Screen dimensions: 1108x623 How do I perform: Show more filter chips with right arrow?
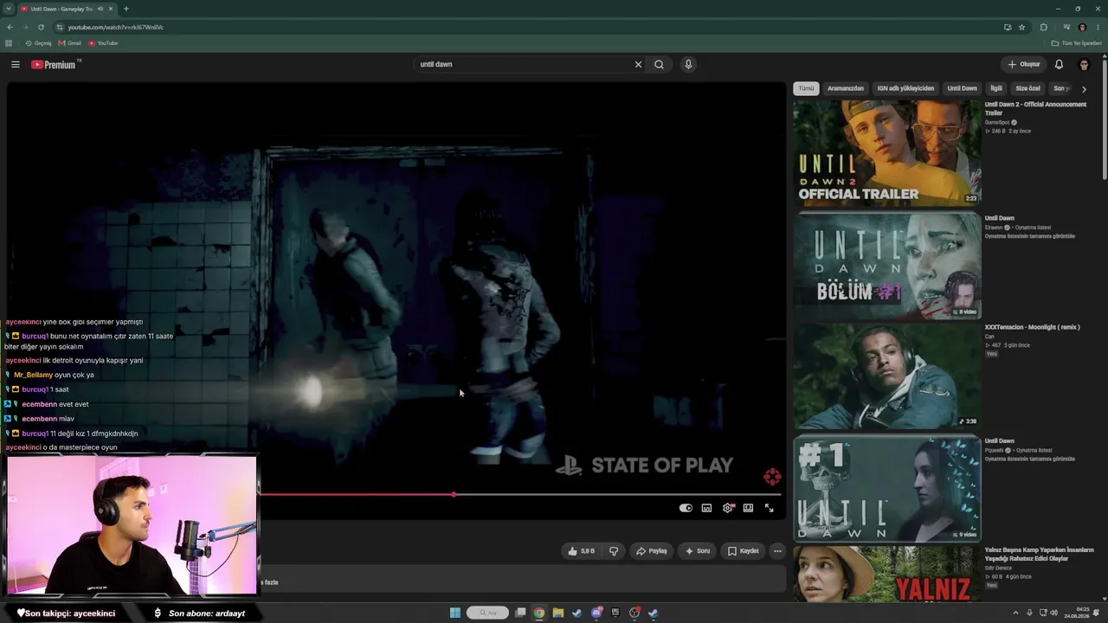point(1084,88)
